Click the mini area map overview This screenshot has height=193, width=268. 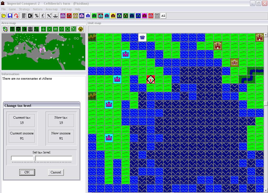[x=43, y=52]
